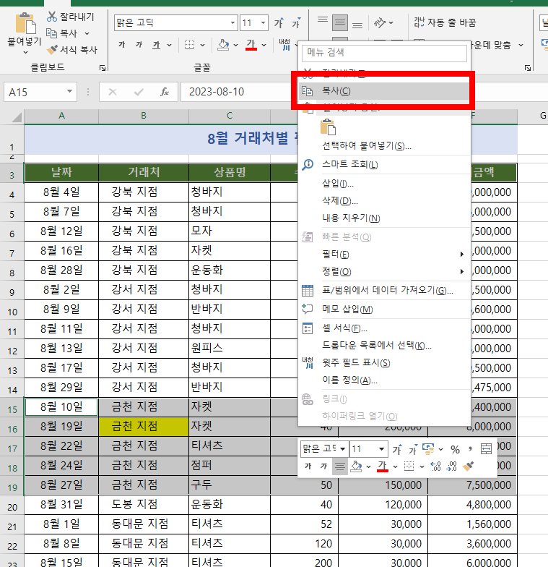Click the borders icon in the mini toolbar
Screen dimensions: 548x567
409,466
